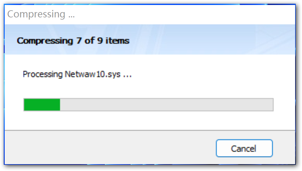Viewport: 302px width, 171px height.
Task: Click the "Compressing ..." window title text
Action: (x=41, y=14)
